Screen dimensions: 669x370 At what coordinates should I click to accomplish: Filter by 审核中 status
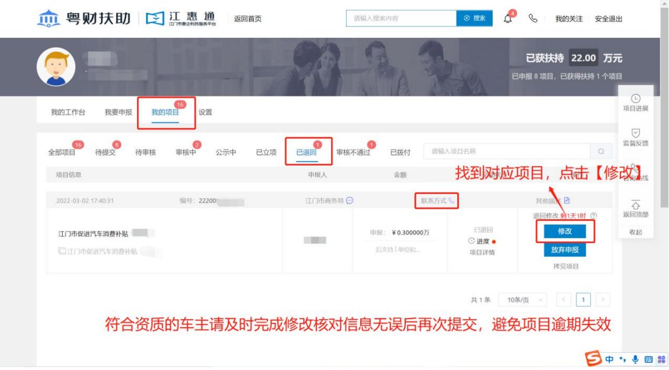186,152
